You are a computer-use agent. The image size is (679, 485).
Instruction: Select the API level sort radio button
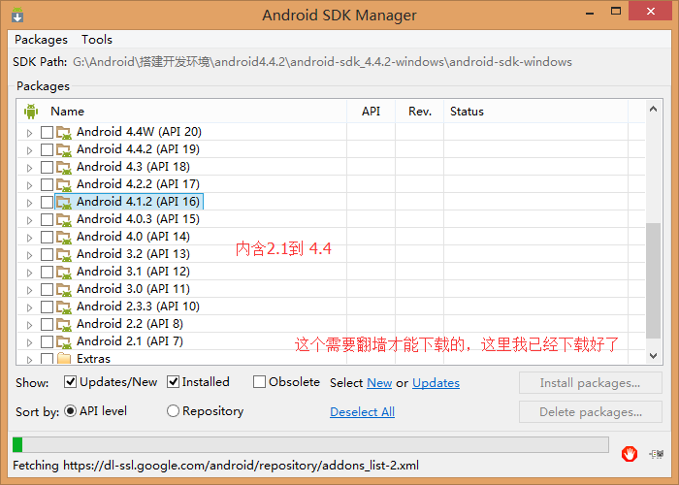(x=70, y=411)
